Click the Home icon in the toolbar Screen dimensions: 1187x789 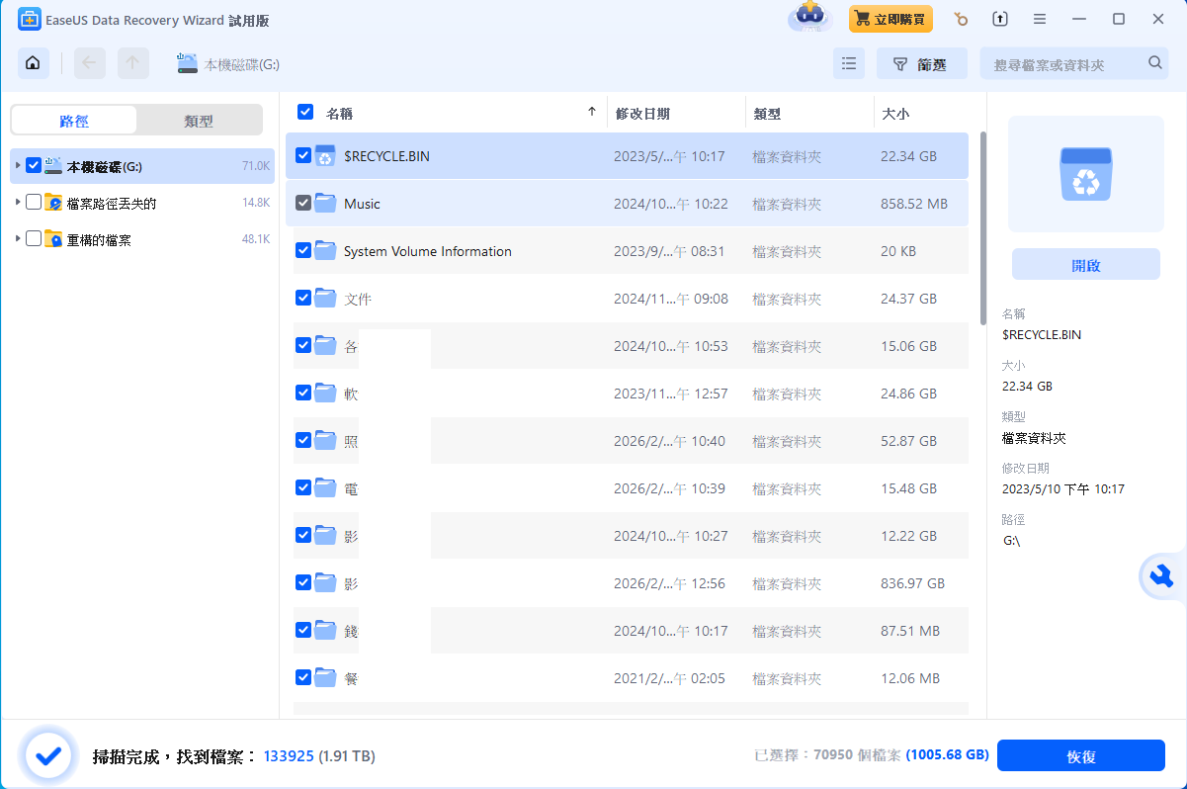[x=33, y=62]
